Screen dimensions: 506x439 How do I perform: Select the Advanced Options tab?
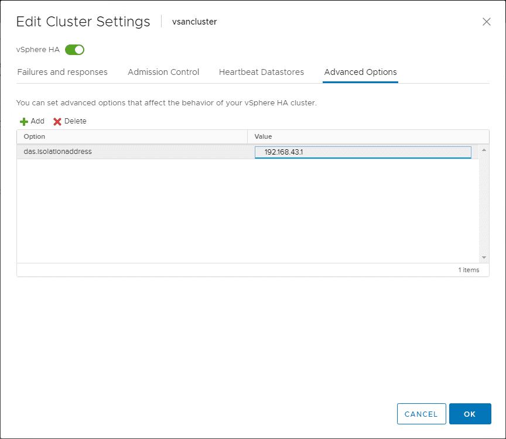pos(360,72)
